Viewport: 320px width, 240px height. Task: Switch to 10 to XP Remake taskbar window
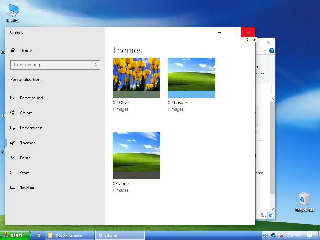(70, 235)
